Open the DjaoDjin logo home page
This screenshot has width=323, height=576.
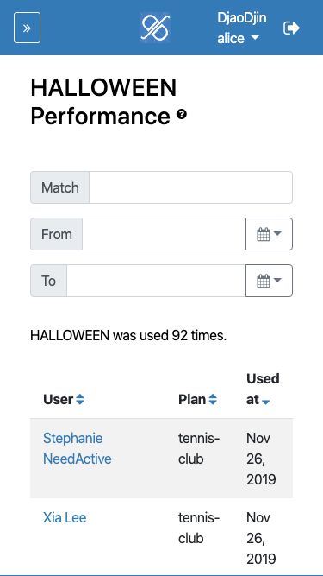point(155,28)
